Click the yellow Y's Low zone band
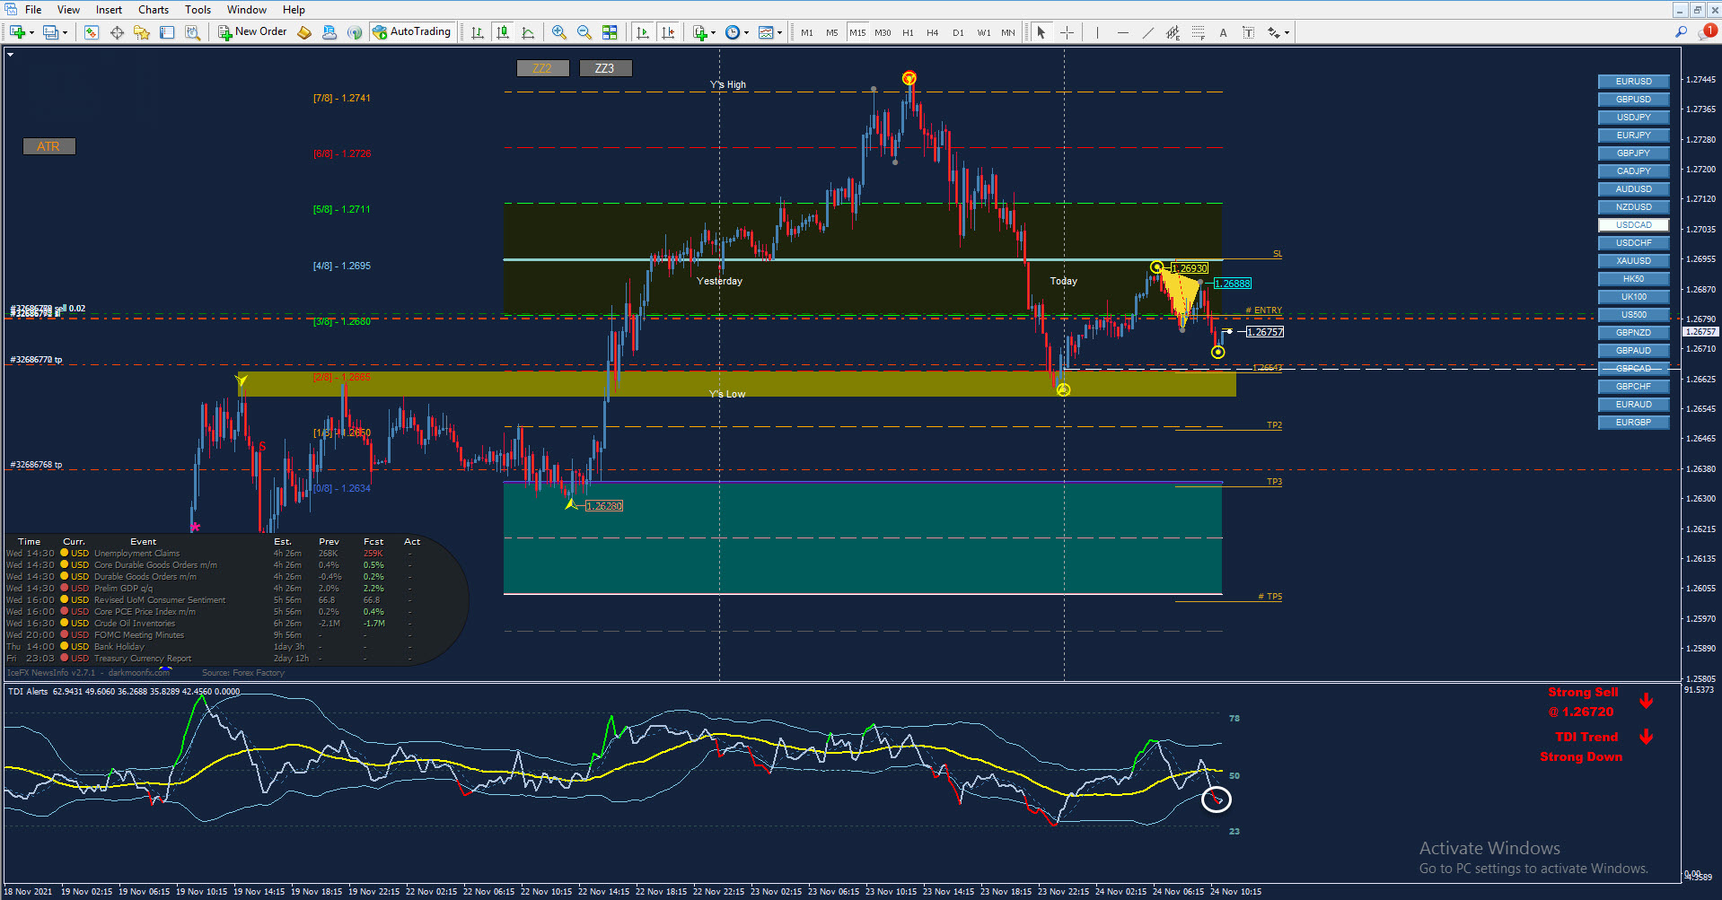Image resolution: width=1722 pixels, height=900 pixels. point(736,384)
